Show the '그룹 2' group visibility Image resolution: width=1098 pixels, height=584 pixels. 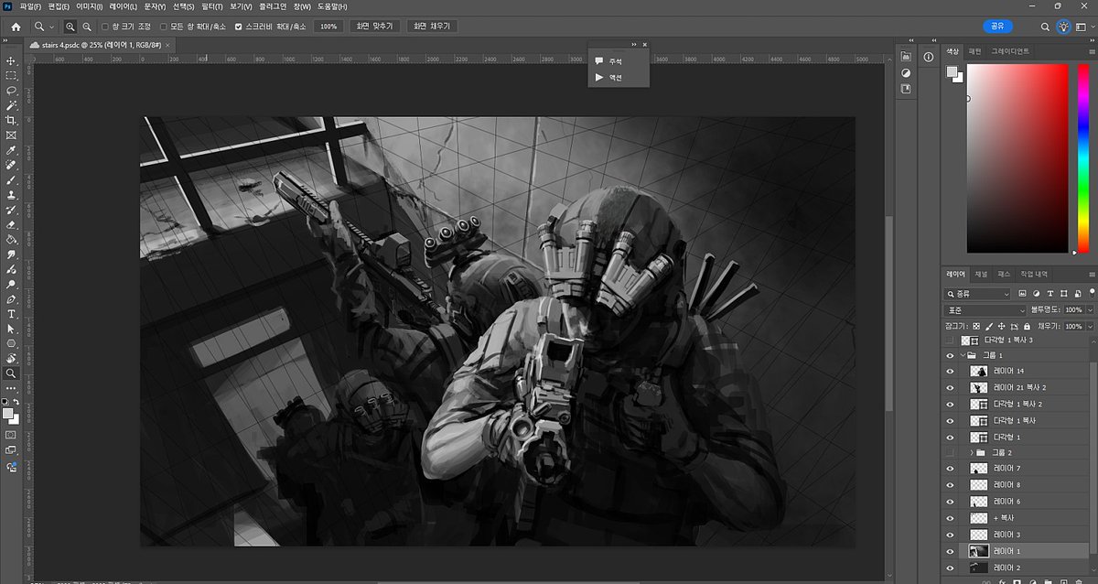click(950, 452)
